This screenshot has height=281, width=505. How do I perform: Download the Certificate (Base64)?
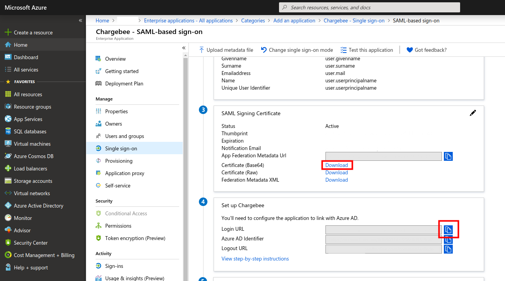(336, 165)
